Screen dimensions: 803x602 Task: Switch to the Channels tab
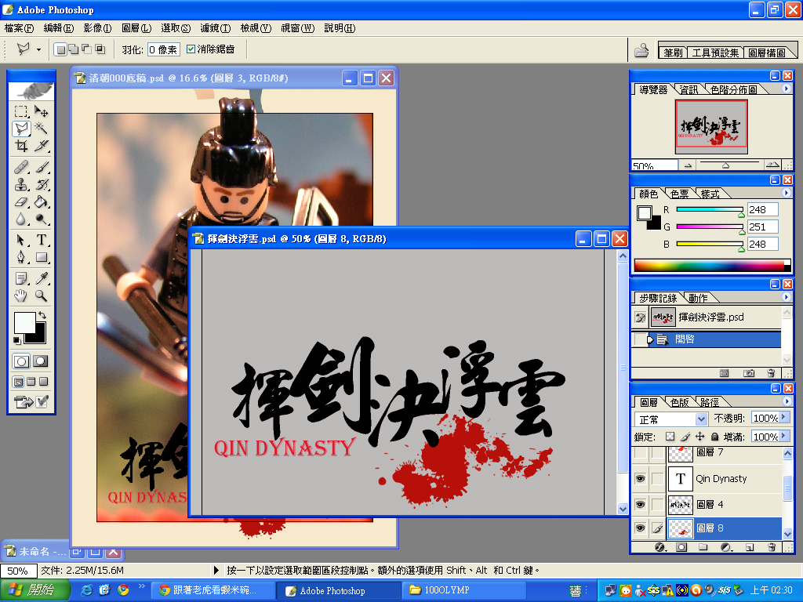(680, 402)
